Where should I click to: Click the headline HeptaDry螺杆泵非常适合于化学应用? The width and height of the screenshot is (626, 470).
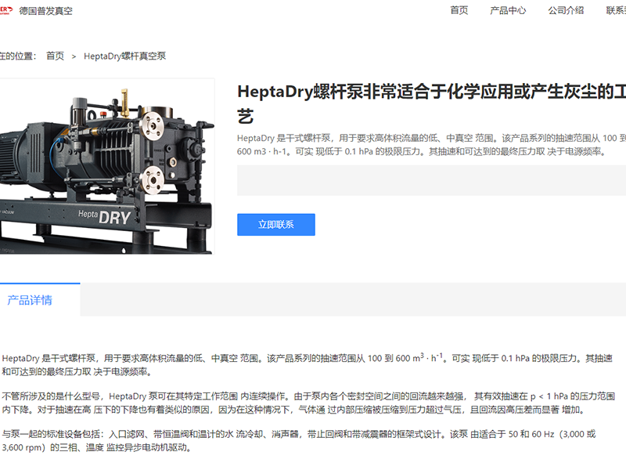(x=431, y=104)
